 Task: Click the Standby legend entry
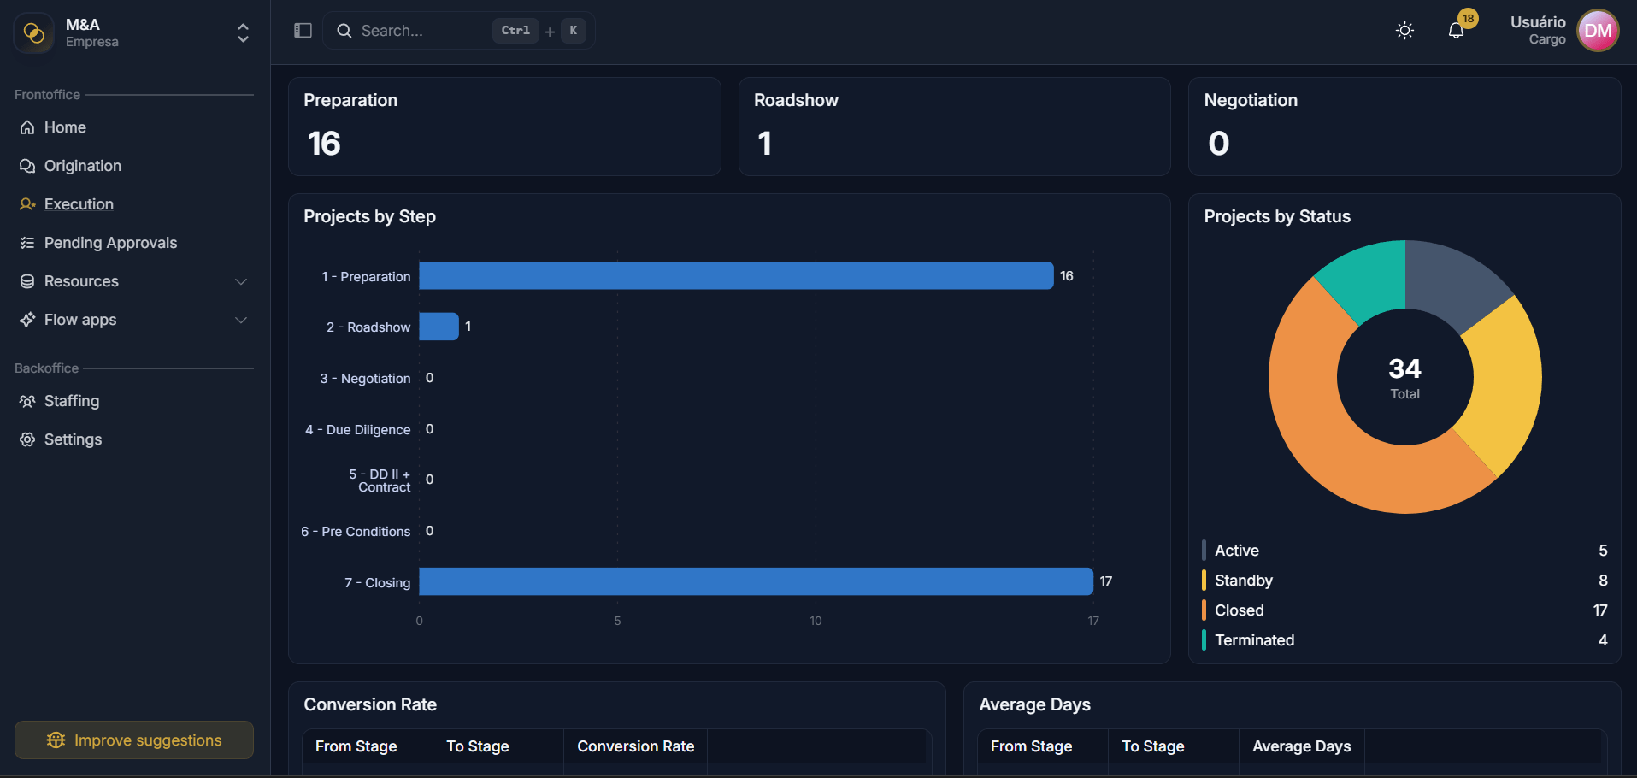[x=1404, y=581]
